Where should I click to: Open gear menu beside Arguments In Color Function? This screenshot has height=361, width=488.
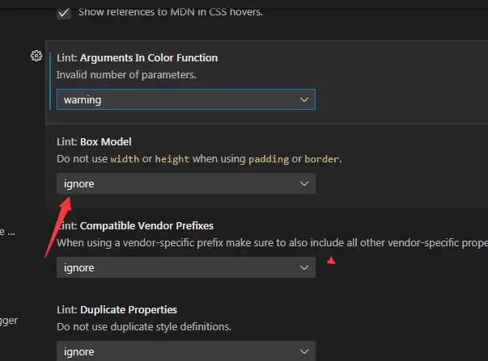point(36,56)
